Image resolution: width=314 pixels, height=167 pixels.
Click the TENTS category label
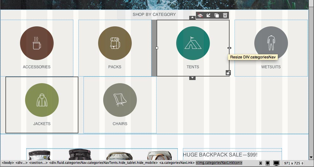point(193,67)
